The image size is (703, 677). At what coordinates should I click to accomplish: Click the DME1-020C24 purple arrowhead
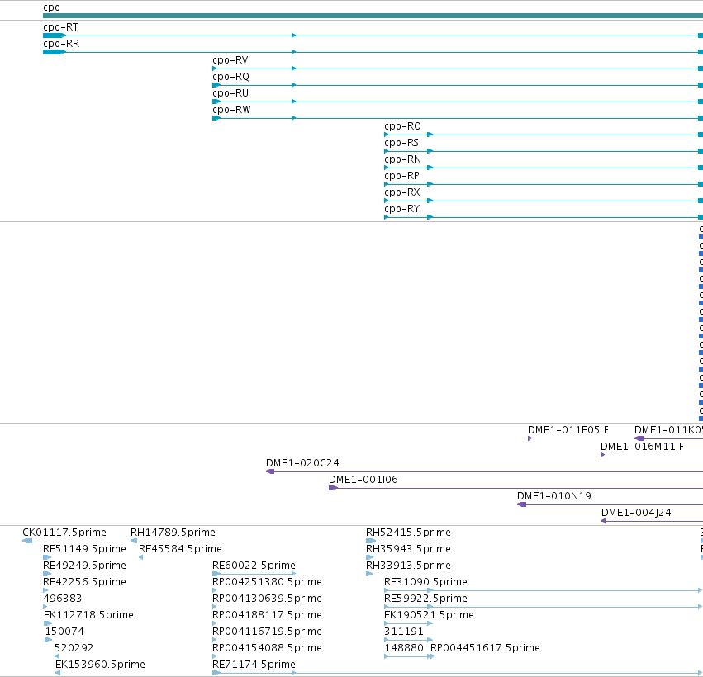tap(270, 471)
